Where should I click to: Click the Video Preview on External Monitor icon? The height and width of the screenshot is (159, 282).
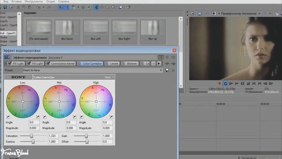point(200,14)
